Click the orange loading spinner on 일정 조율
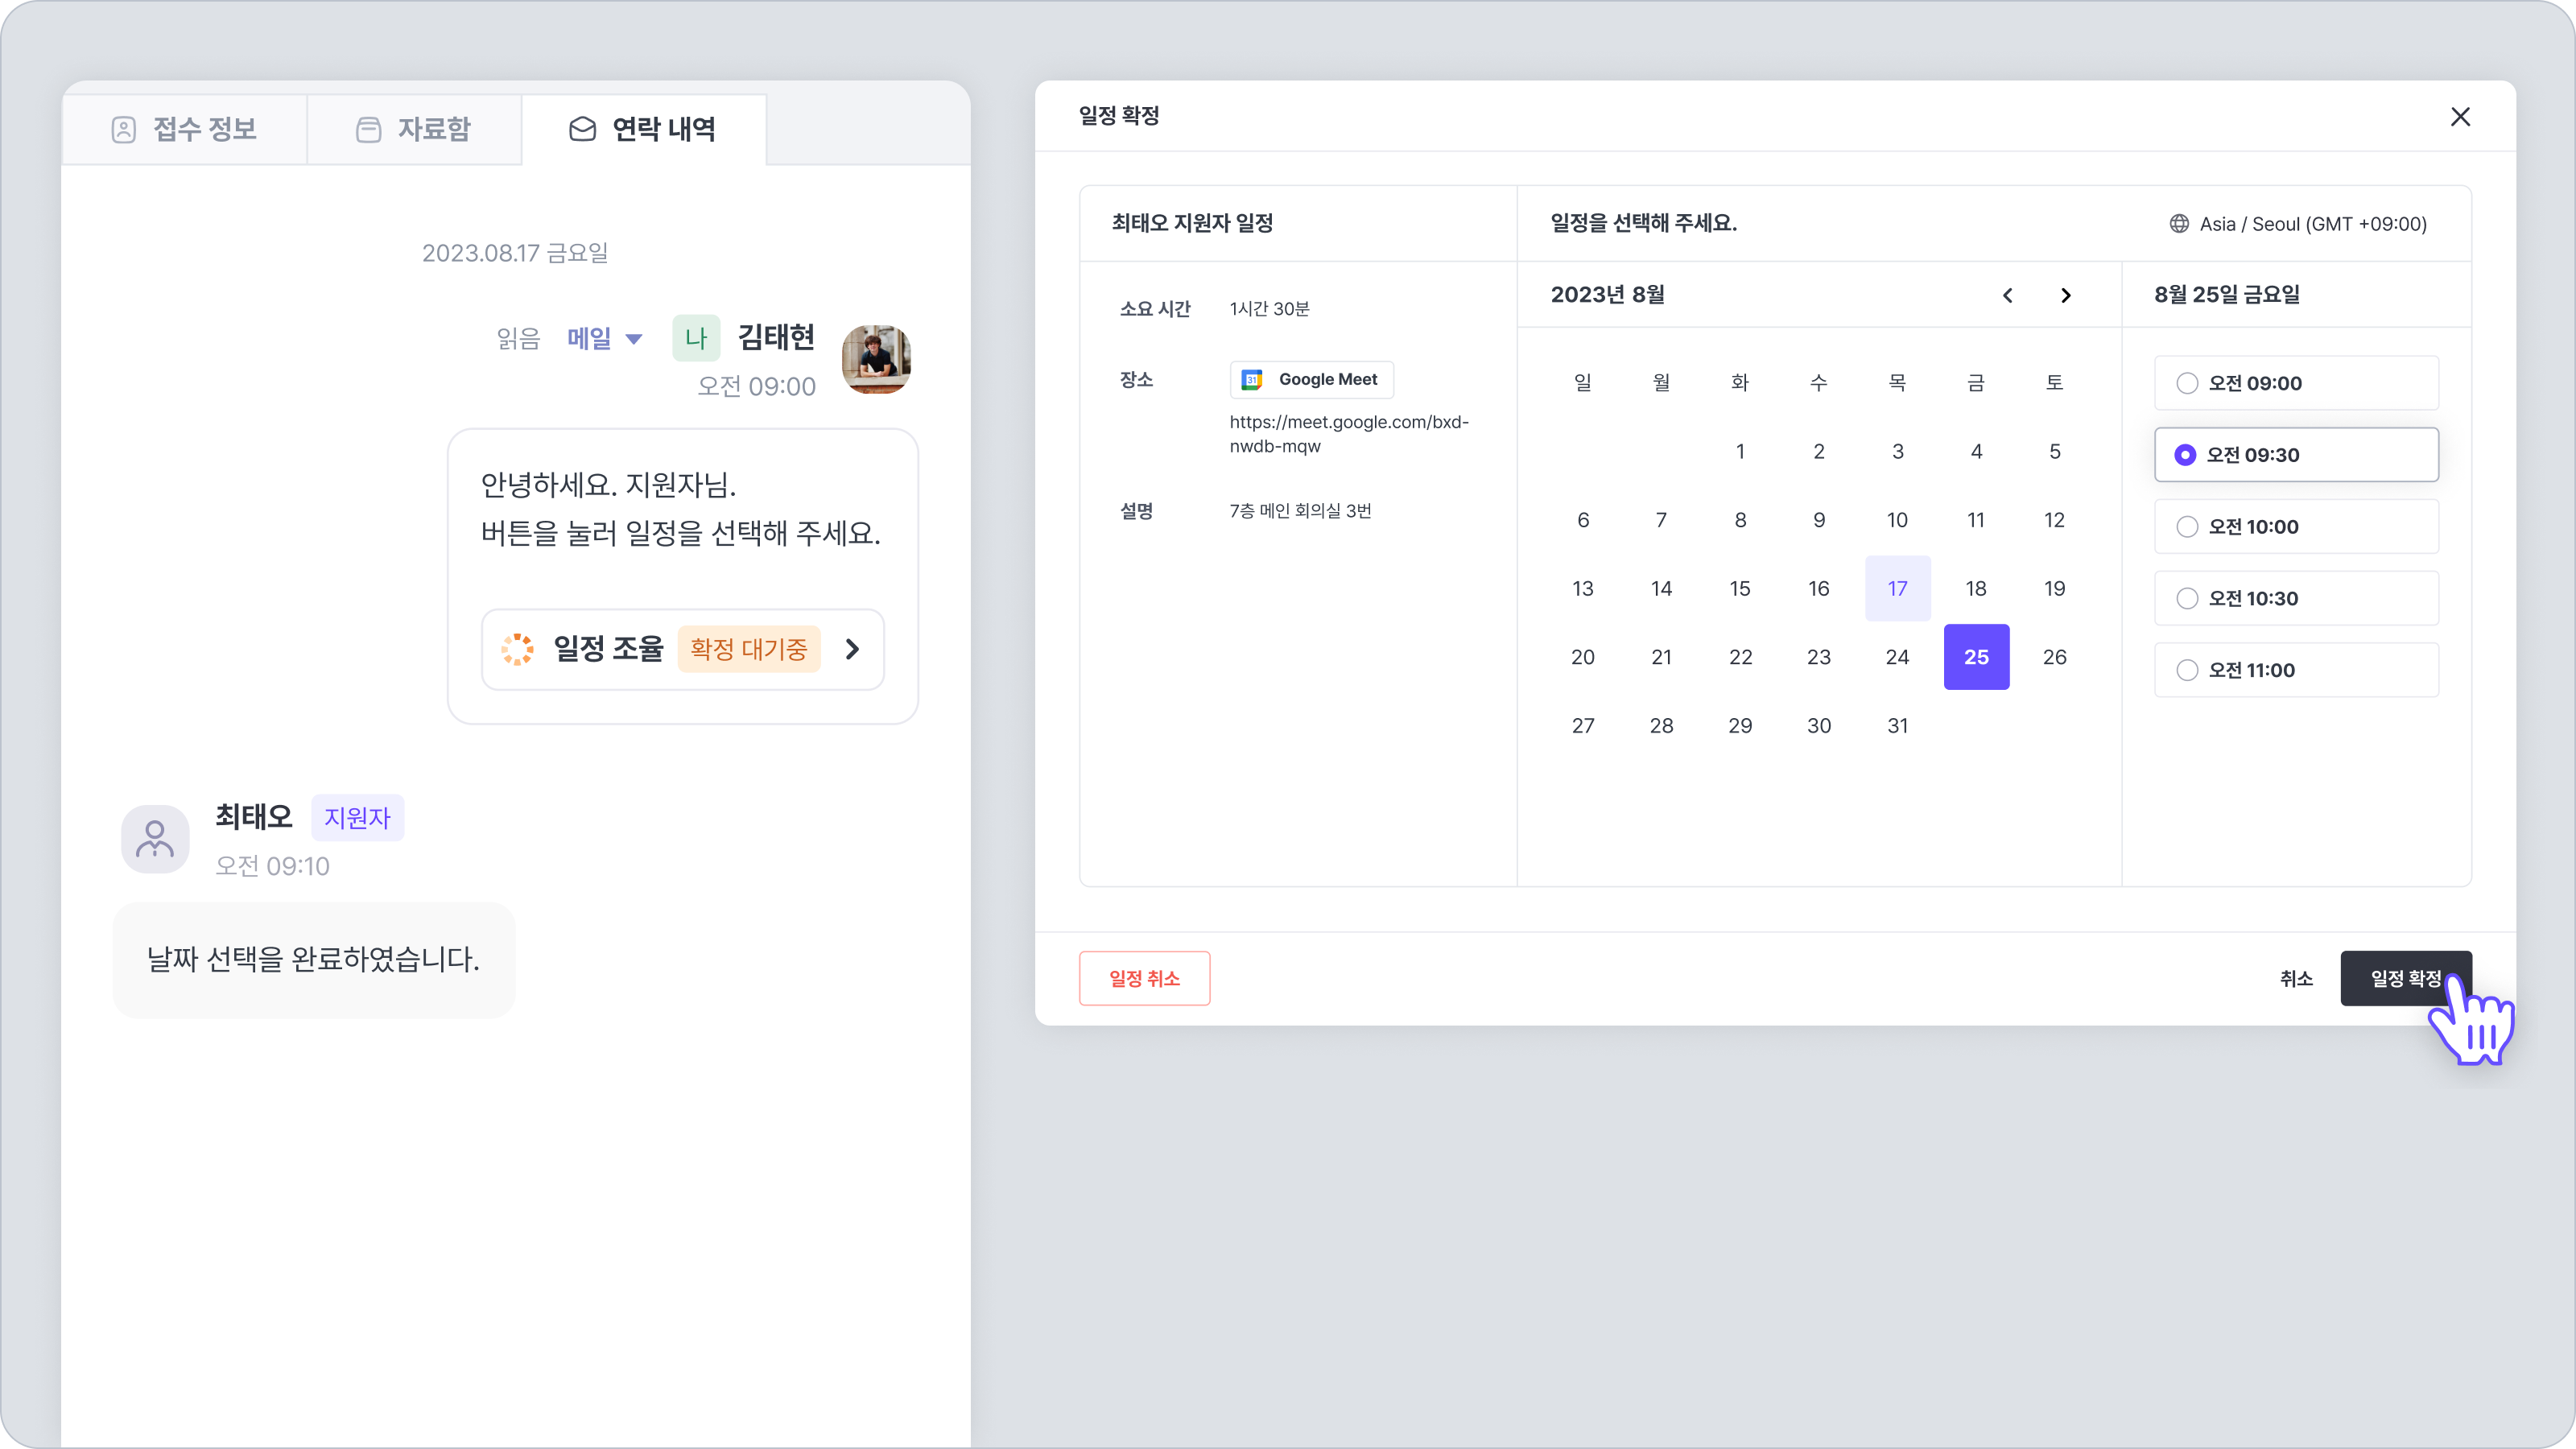The image size is (2576, 1449). point(517,649)
